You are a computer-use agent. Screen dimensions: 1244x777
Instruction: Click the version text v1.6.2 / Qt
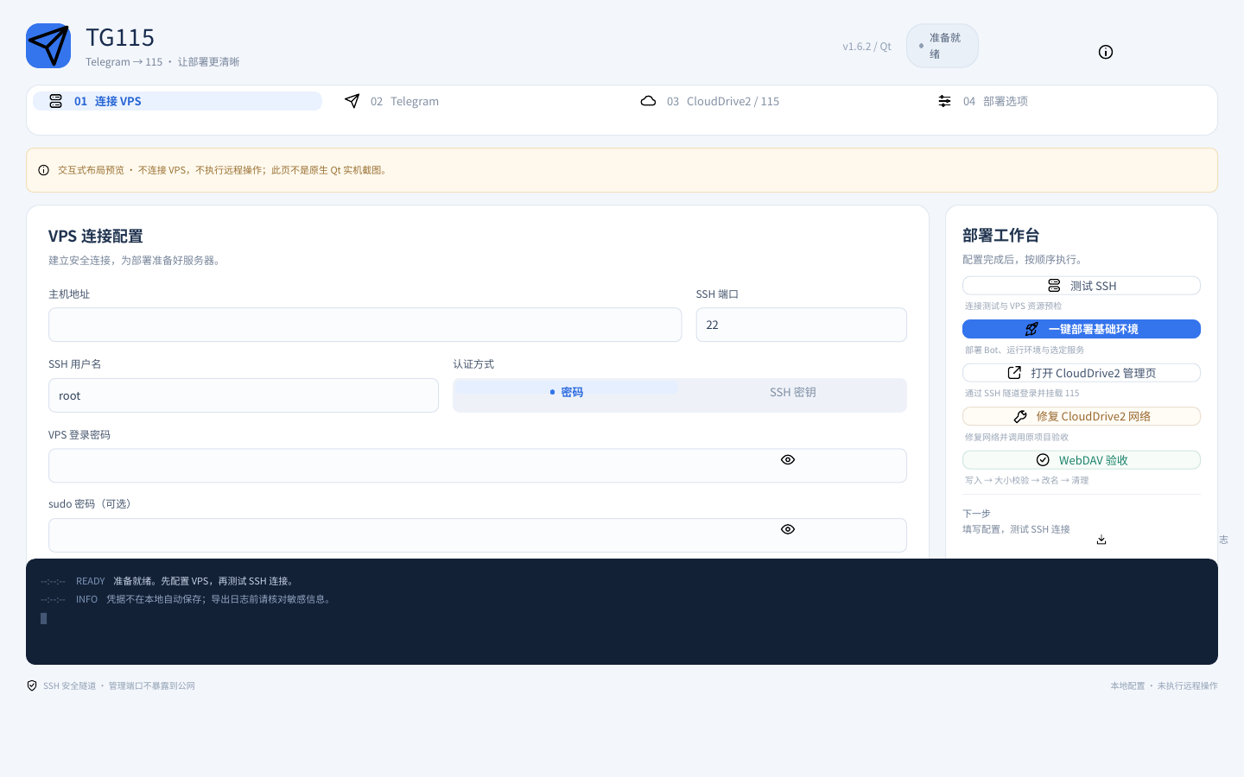click(x=866, y=47)
